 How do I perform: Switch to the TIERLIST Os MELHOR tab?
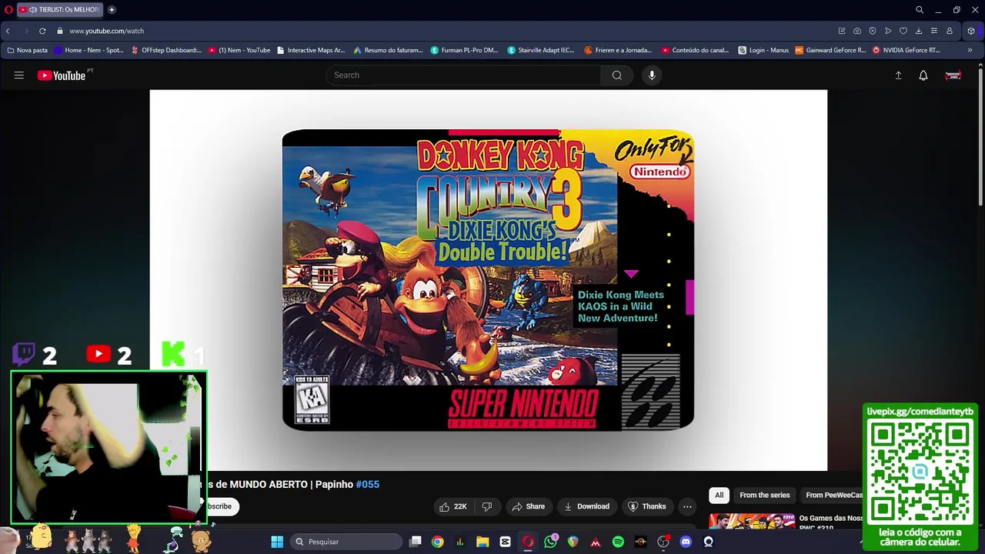point(60,9)
